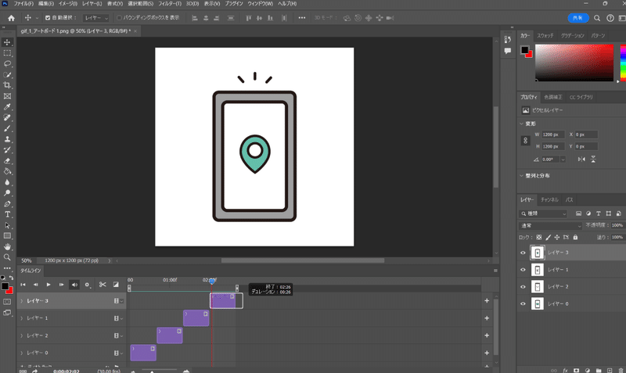Switch to the チャンネル tab
Image resolution: width=626 pixels, height=373 pixels.
(550, 200)
